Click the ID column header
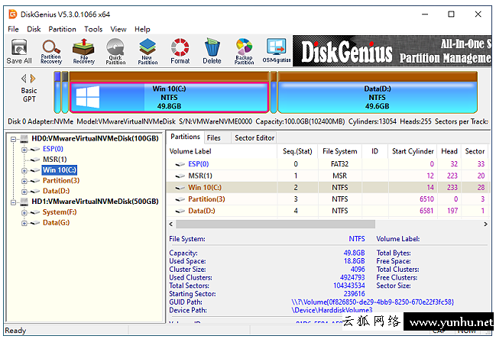The height and width of the screenshot is (339, 496). (x=374, y=151)
